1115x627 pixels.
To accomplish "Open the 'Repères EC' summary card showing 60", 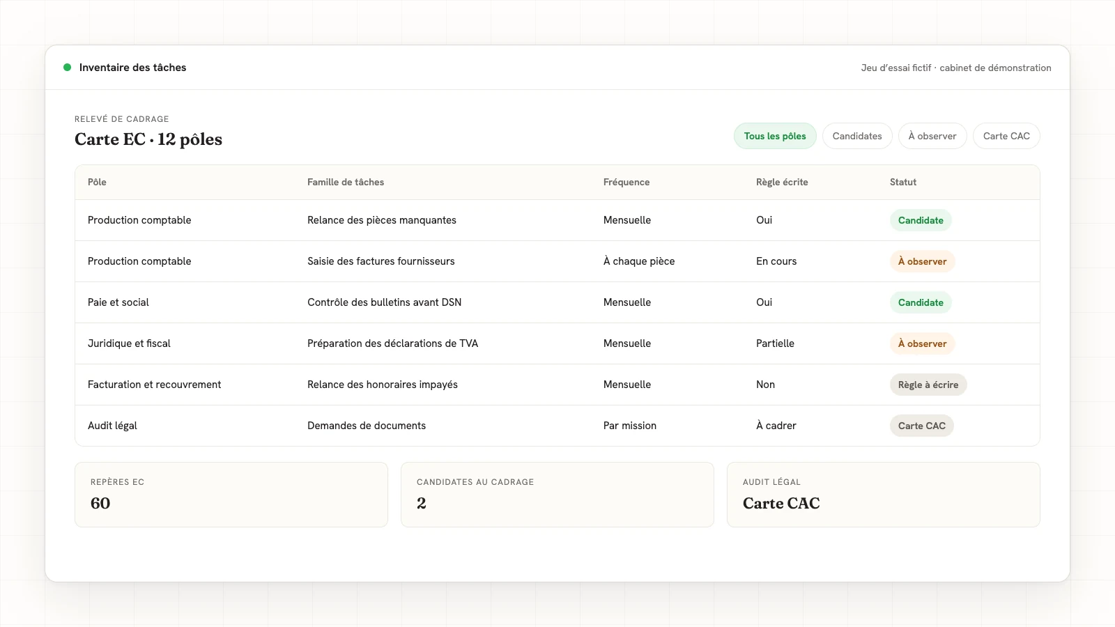I will tap(231, 495).
